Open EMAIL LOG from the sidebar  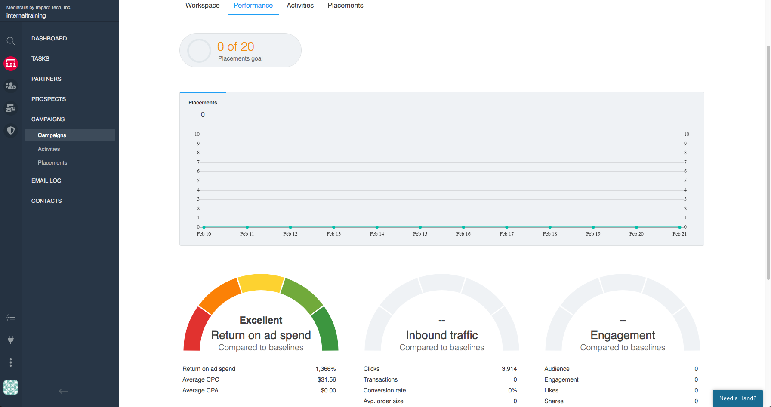point(46,181)
